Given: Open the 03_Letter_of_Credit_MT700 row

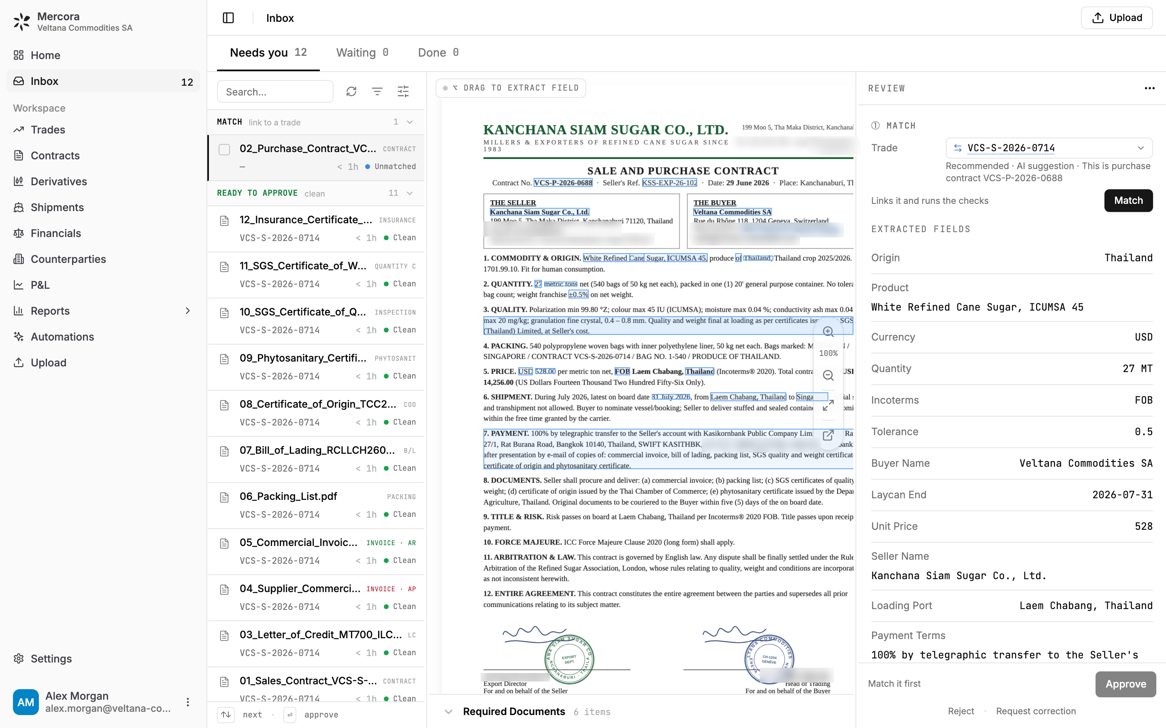Looking at the screenshot, I should point(316,644).
